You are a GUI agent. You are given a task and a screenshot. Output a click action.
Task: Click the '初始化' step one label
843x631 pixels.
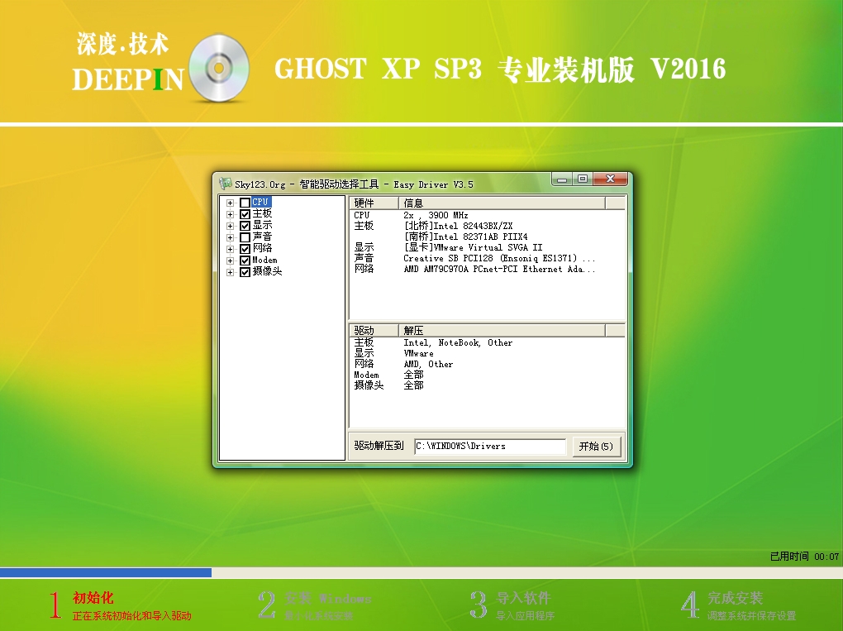tap(93, 598)
